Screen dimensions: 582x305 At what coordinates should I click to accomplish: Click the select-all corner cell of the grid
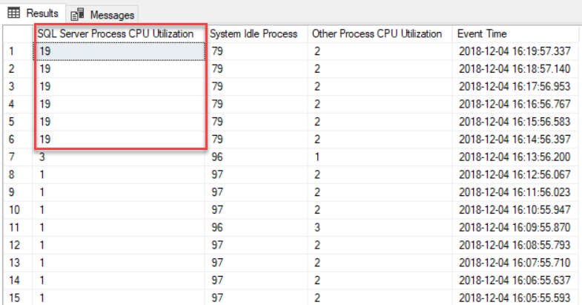point(16,33)
